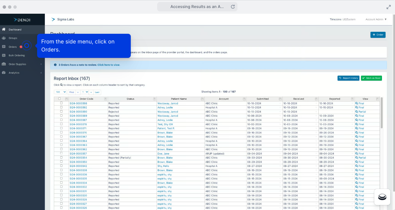The height and width of the screenshot is (210, 395).
Task: Click the blue Order button
Action: click(x=378, y=35)
